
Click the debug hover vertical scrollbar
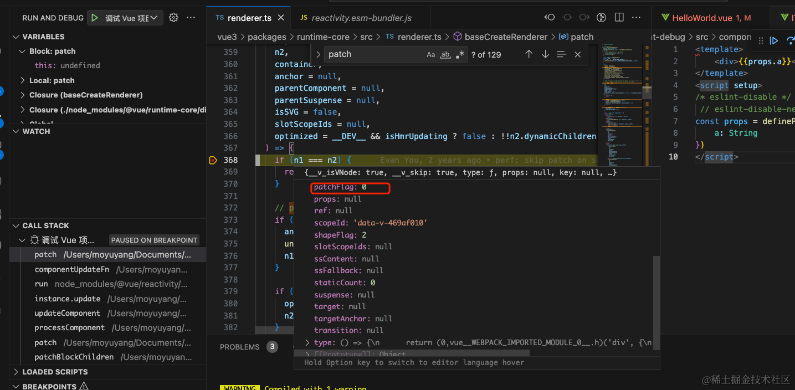click(x=656, y=302)
